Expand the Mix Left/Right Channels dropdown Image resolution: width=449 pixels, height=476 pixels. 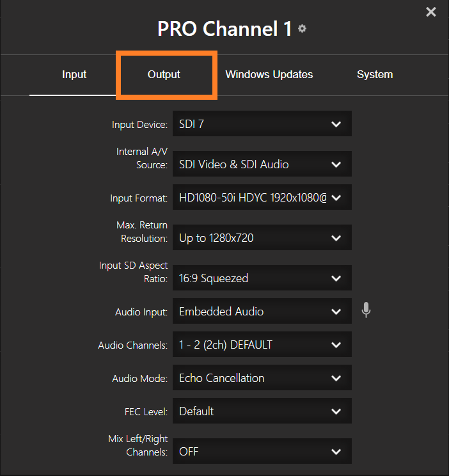(261, 452)
